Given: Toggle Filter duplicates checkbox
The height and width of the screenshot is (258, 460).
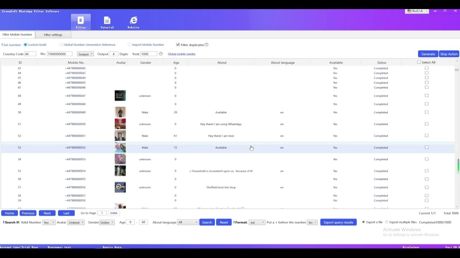Looking at the screenshot, I should tap(178, 45).
